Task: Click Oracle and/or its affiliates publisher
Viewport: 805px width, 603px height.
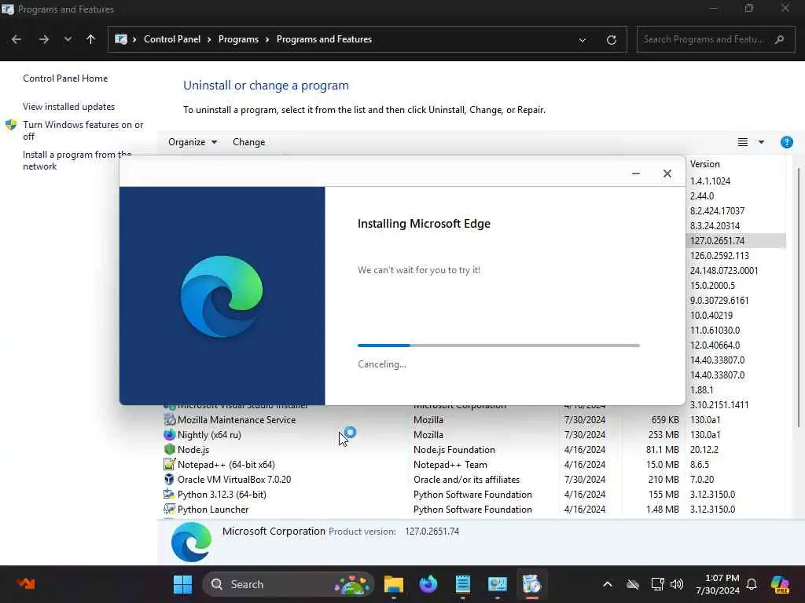Action: [467, 480]
